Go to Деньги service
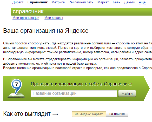This screenshot has width=152, height=122. click(x=129, y=2)
